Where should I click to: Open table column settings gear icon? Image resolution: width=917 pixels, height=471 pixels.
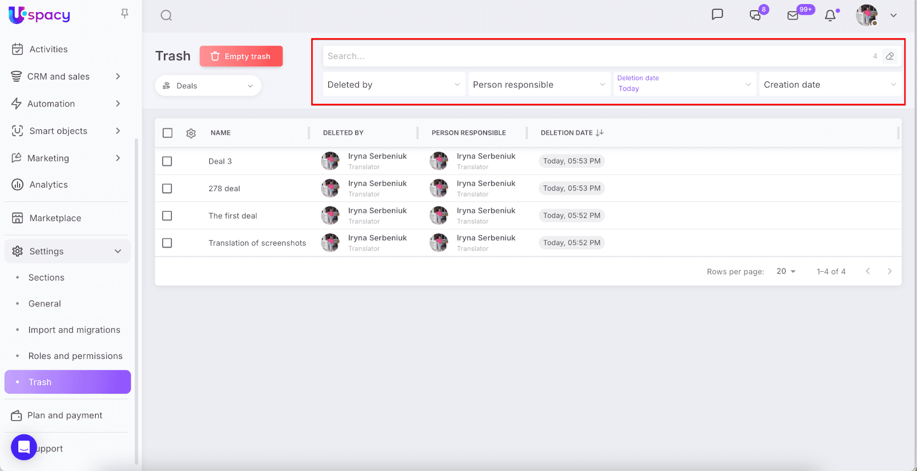[191, 133]
